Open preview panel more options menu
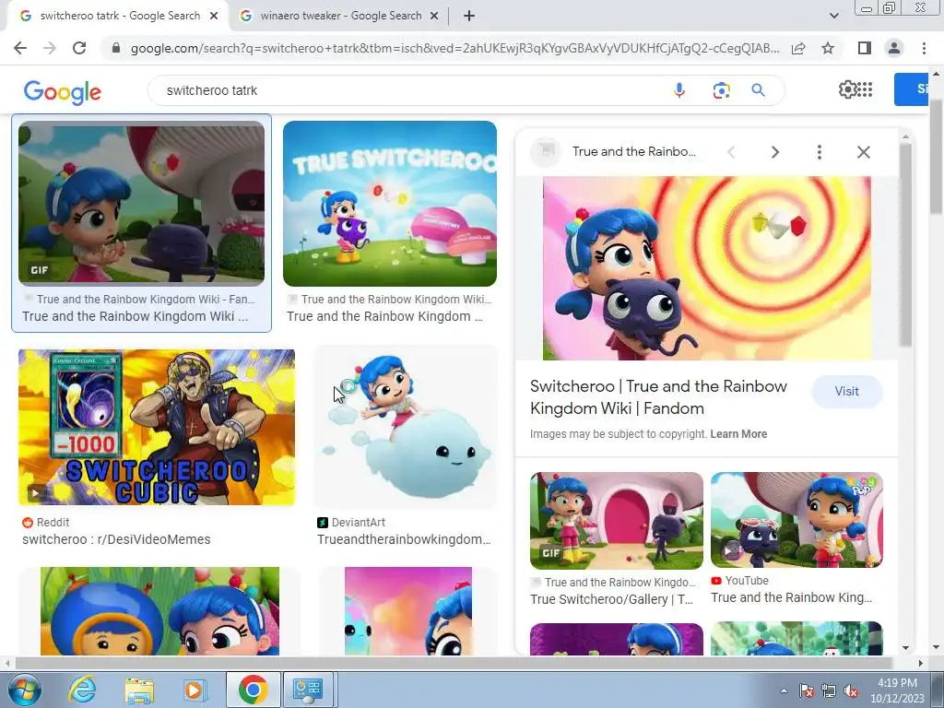Image resolution: width=944 pixels, height=708 pixels. [819, 152]
